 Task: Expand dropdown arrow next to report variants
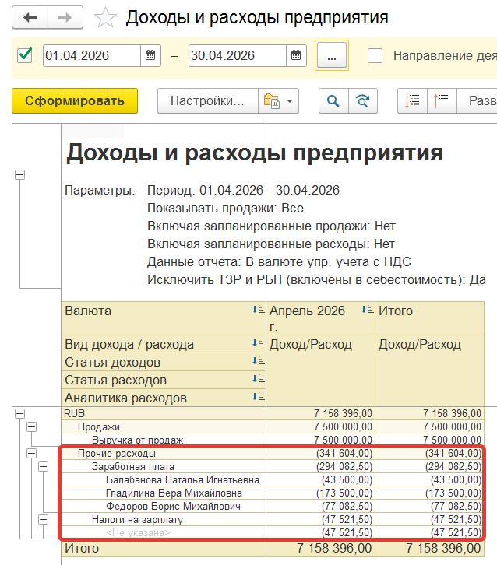pos(290,102)
